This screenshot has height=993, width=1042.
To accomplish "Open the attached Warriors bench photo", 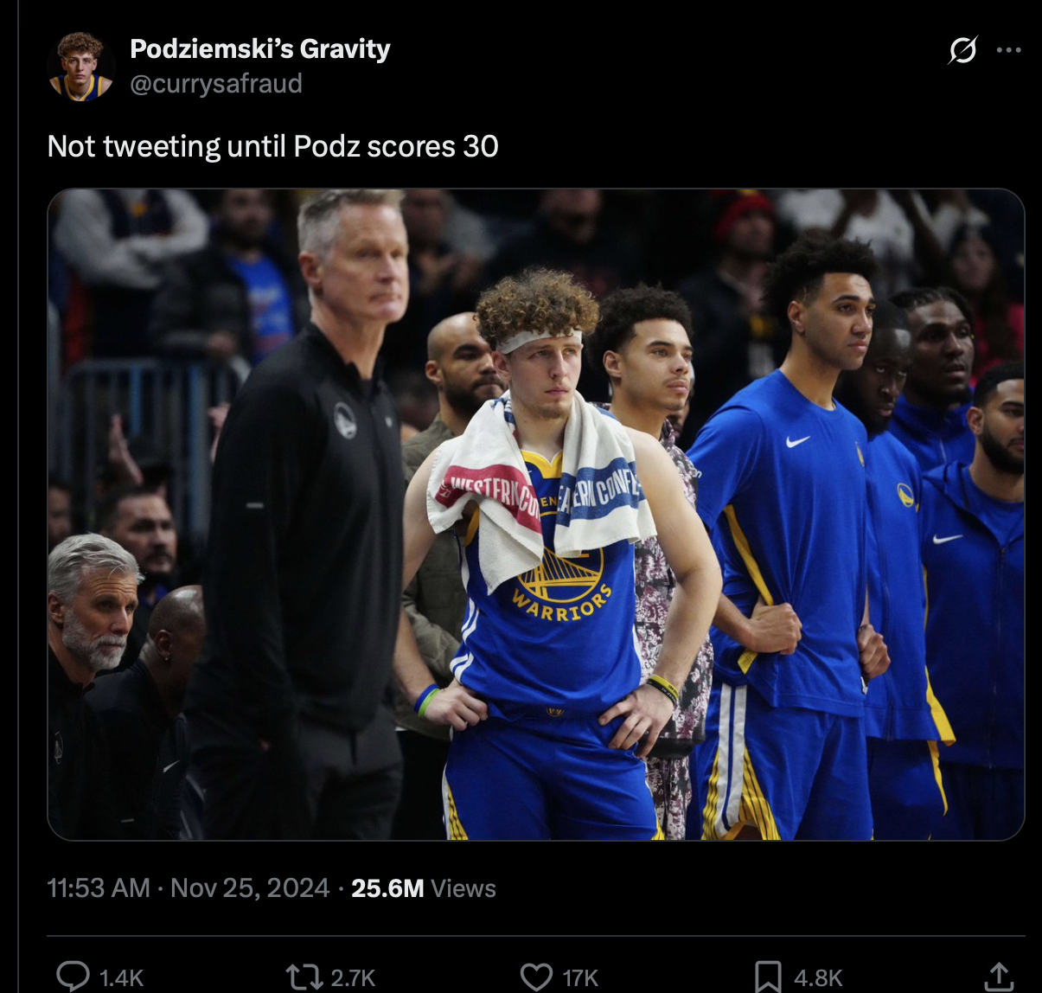I will tap(536, 515).
